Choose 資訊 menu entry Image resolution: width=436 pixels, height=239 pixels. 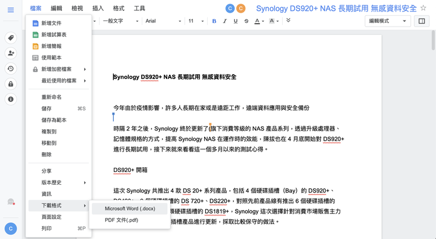point(59,194)
